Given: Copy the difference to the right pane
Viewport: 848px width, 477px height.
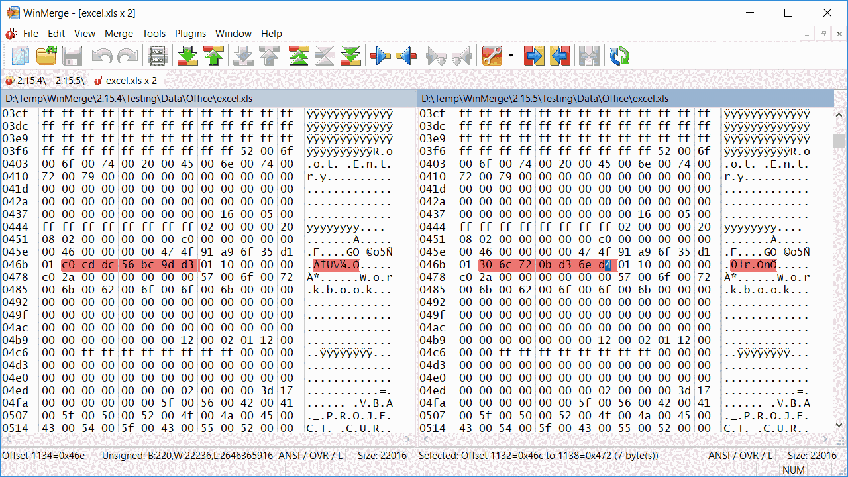Looking at the screenshot, I should click(x=380, y=56).
